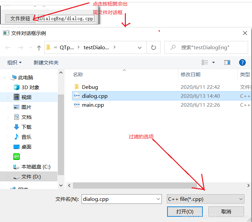Open the recent locations dropdown arrow
Viewport: 252px width, 222px height.
(30, 48)
